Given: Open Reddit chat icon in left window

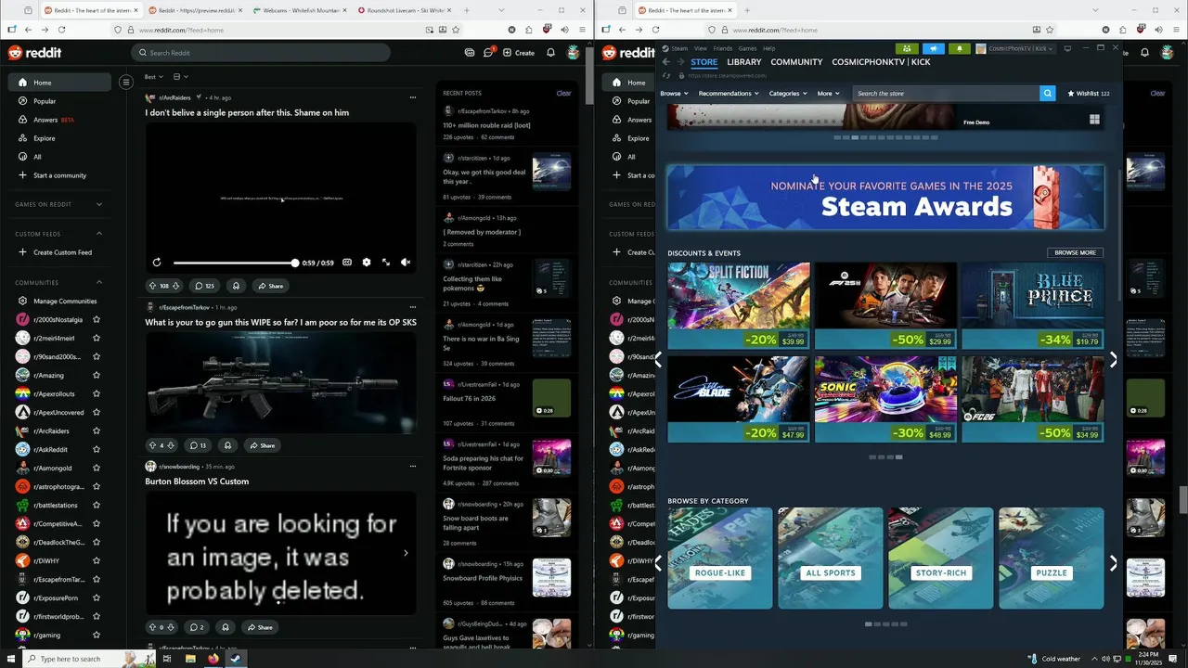Looking at the screenshot, I should [x=488, y=53].
